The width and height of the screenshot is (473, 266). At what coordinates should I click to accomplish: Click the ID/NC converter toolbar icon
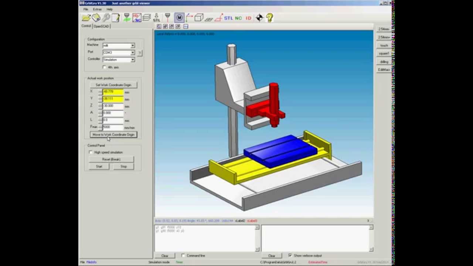(137, 17)
